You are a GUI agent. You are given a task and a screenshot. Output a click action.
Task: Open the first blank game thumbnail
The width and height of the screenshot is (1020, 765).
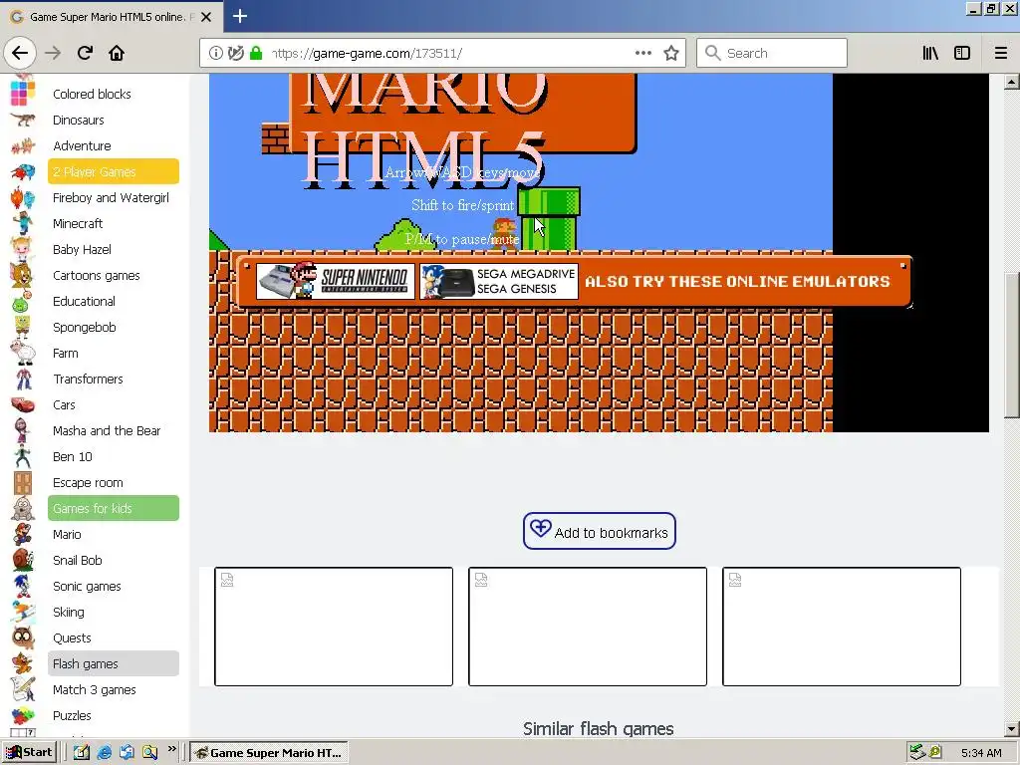(334, 627)
